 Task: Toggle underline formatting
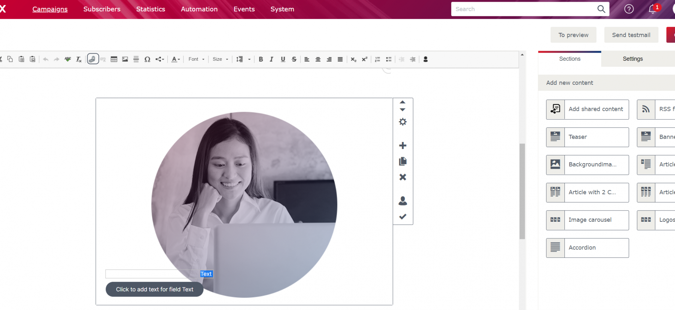pos(283,59)
